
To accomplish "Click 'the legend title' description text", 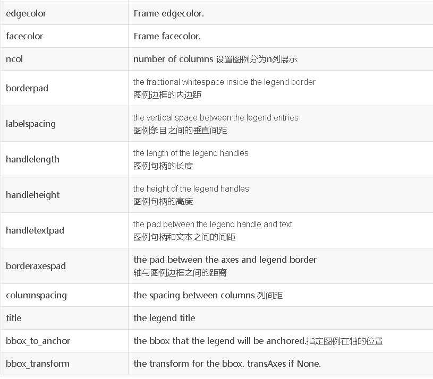I will click(164, 318).
